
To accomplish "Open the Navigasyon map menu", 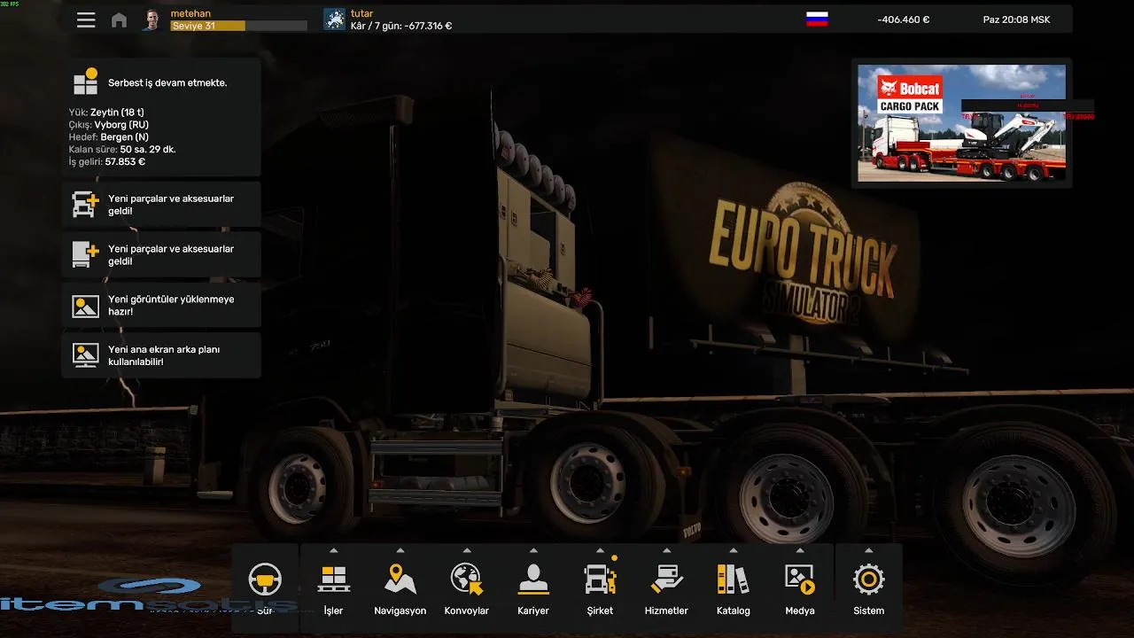I will pyautogui.click(x=400, y=588).
